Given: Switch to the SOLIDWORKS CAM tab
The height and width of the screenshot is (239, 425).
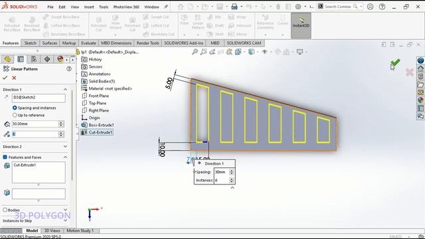Looking at the screenshot, I should coord(244,43).
